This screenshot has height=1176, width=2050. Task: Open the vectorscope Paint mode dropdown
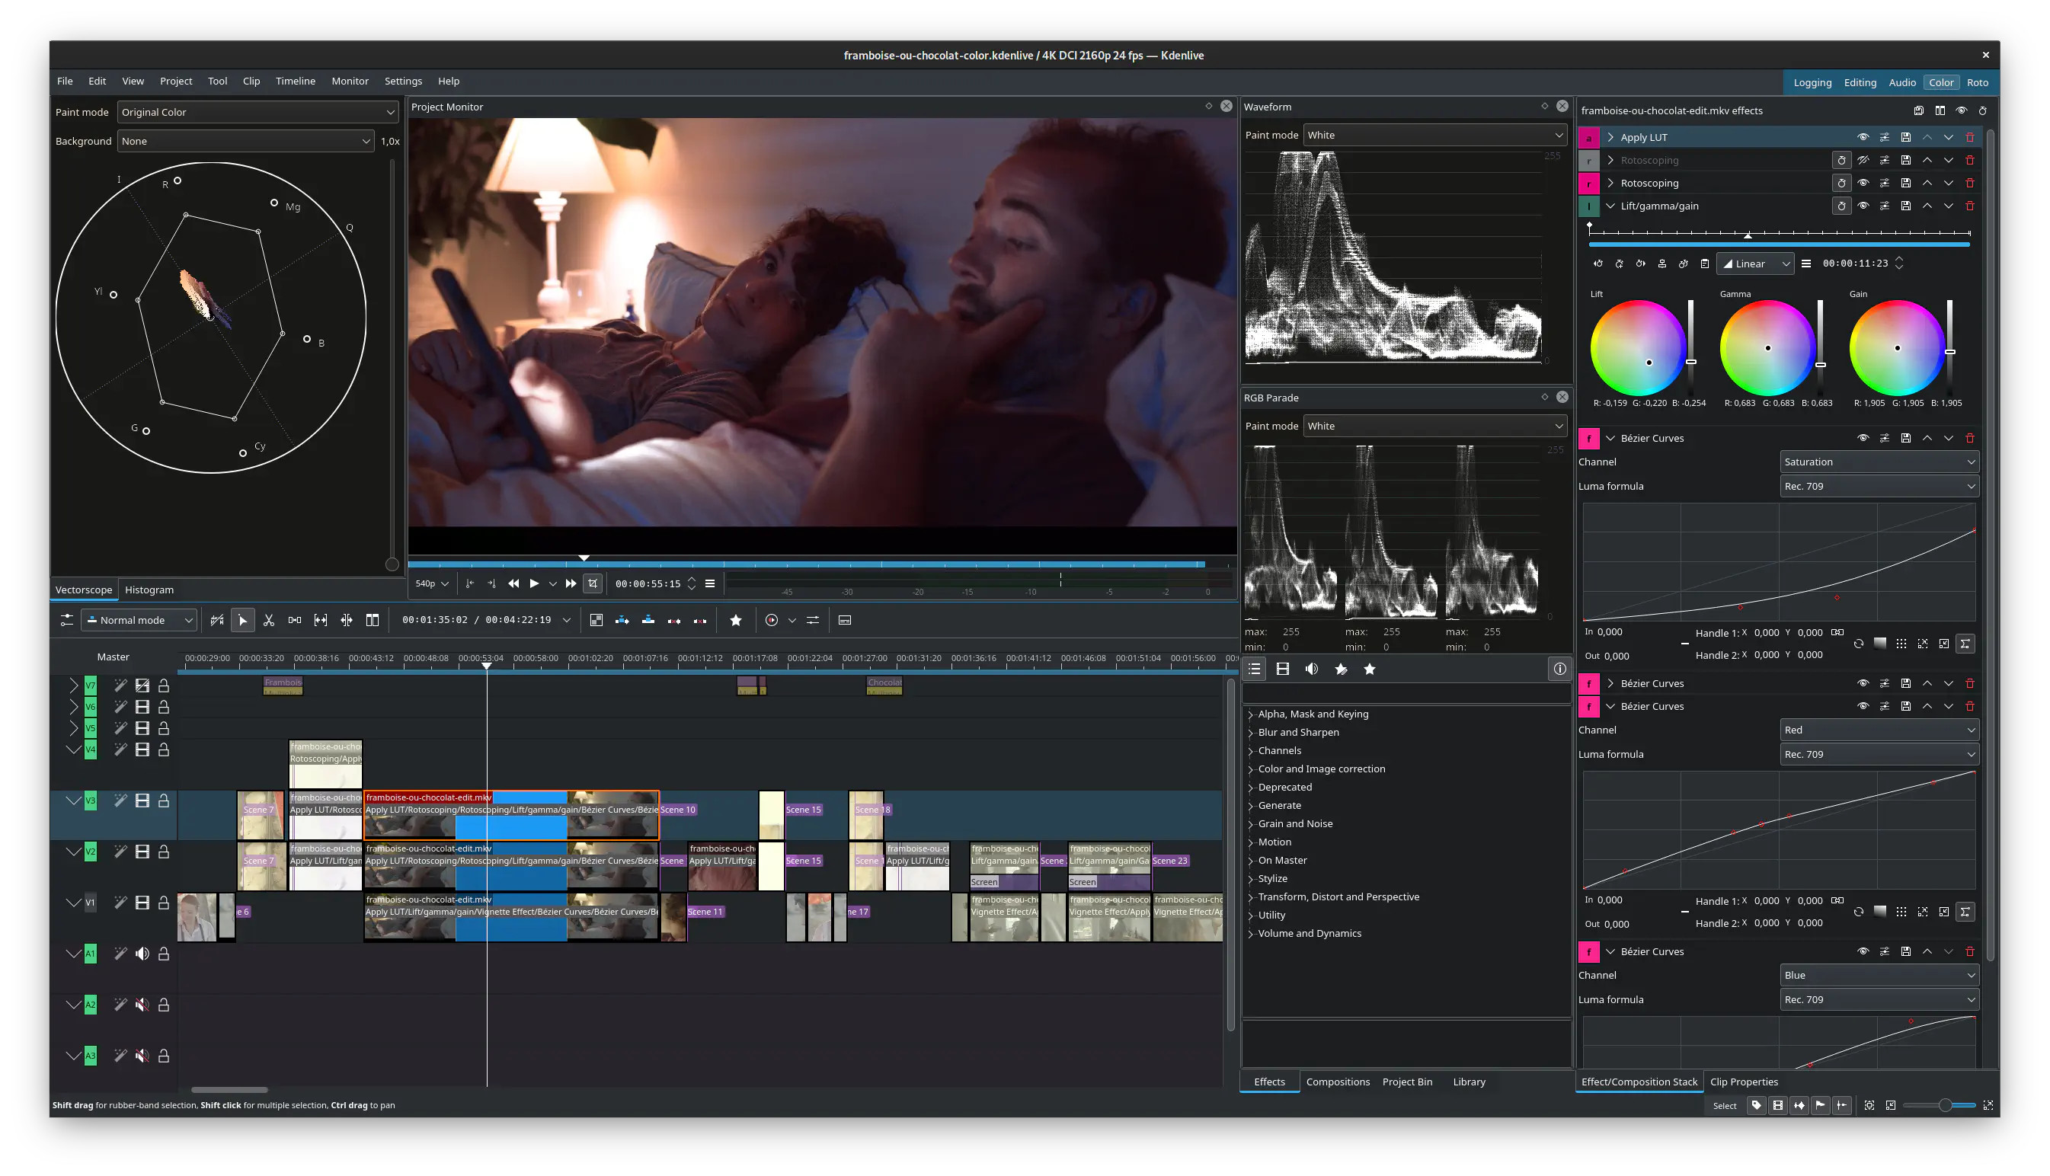click(x=257, y=112)
